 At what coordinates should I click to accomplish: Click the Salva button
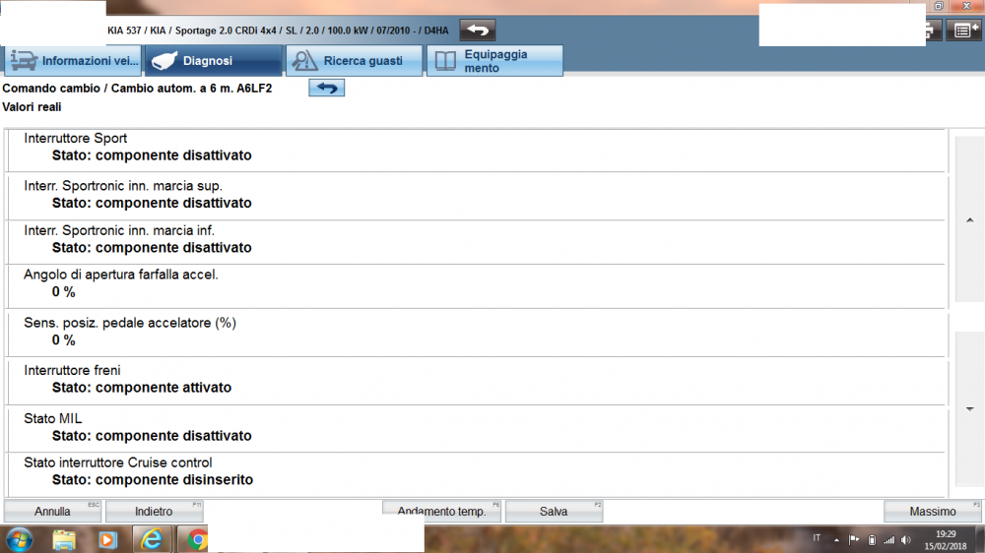554,512
